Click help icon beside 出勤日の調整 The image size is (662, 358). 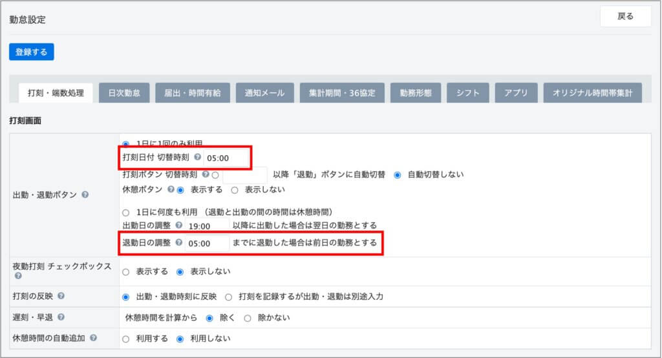pos(178,226)
